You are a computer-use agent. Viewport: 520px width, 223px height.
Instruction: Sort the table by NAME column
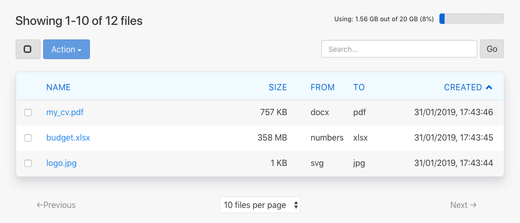58,88
